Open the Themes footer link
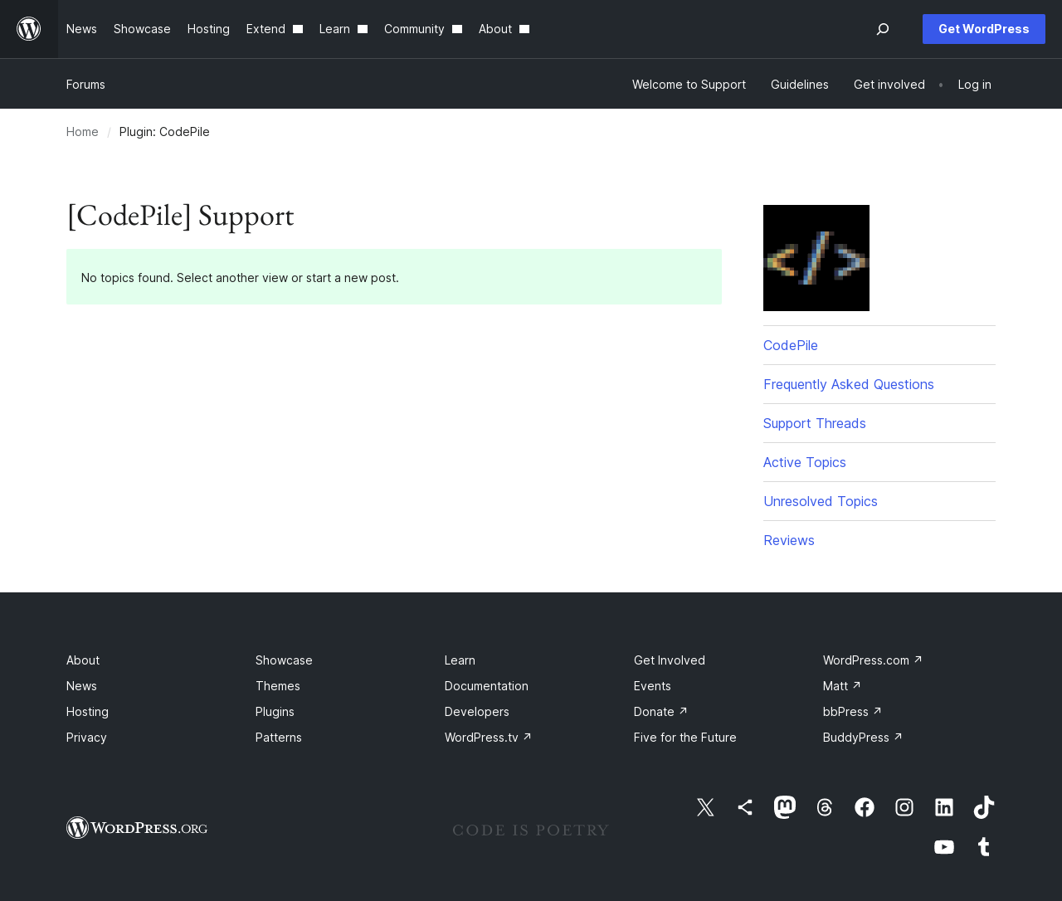Viewport: 1062px width, 901px height. point(278,686)
